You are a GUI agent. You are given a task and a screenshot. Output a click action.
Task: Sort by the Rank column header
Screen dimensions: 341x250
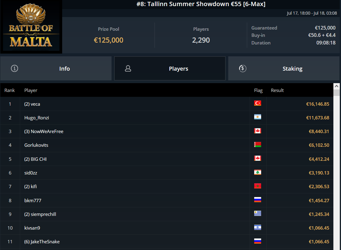10,90
